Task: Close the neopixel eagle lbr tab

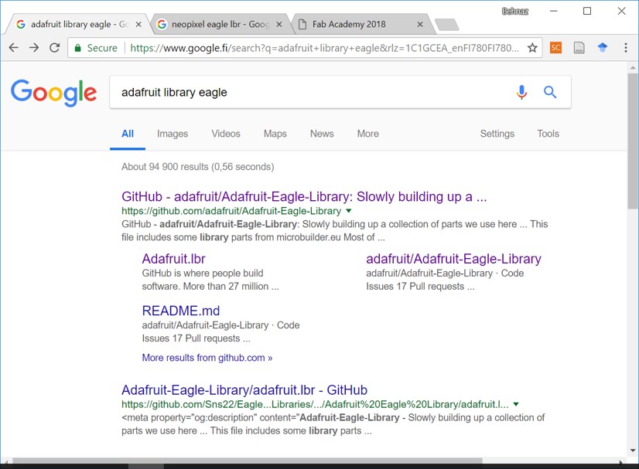Action: 279,25
